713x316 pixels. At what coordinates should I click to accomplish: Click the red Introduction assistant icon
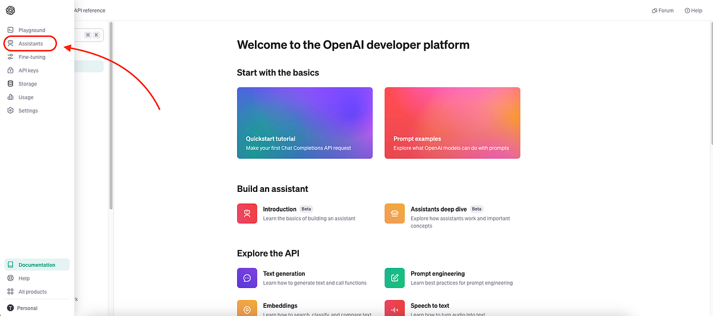tap(247, 213)
